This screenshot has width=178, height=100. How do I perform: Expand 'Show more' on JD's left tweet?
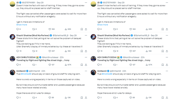22,25
